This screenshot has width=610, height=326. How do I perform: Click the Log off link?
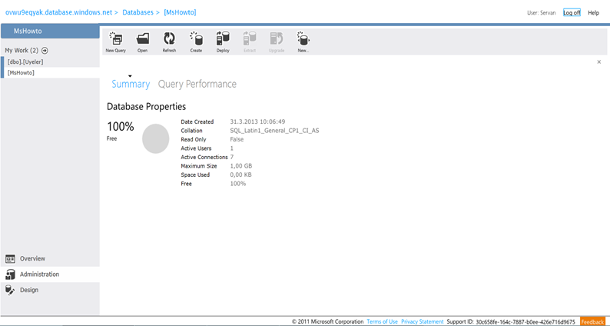click(x=572, y=13)
